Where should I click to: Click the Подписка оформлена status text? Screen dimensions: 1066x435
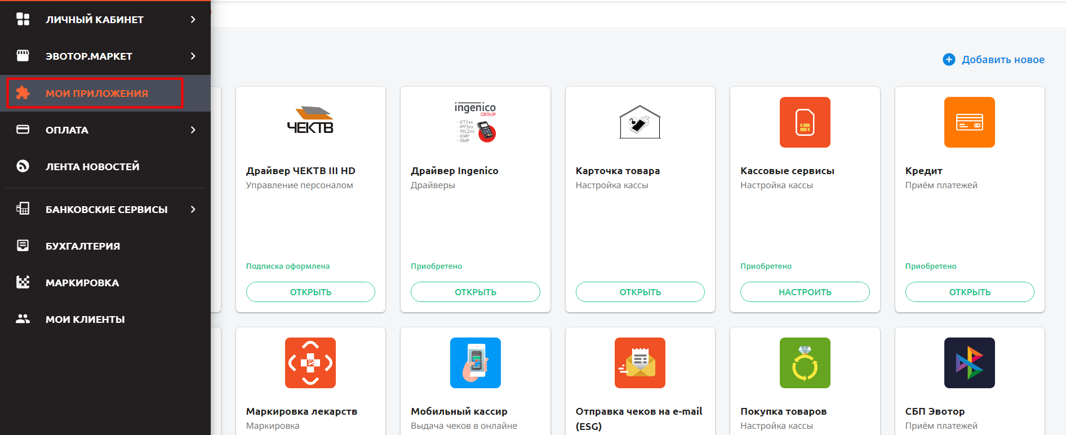(x=288, y=266)
